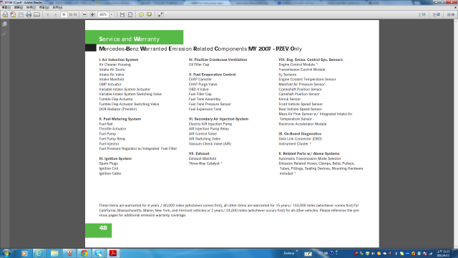458x258 pixels.
Task: Open the first (File) menu
Action: point(6,7)
